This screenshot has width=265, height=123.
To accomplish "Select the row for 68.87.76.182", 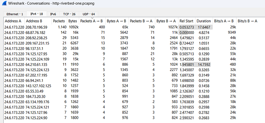I will (x=134, y=32).
